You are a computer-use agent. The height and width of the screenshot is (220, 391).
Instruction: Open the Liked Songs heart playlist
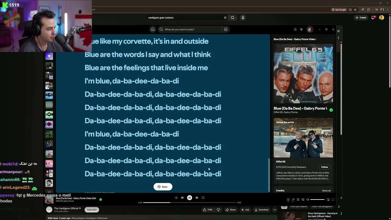pos(49,56)
